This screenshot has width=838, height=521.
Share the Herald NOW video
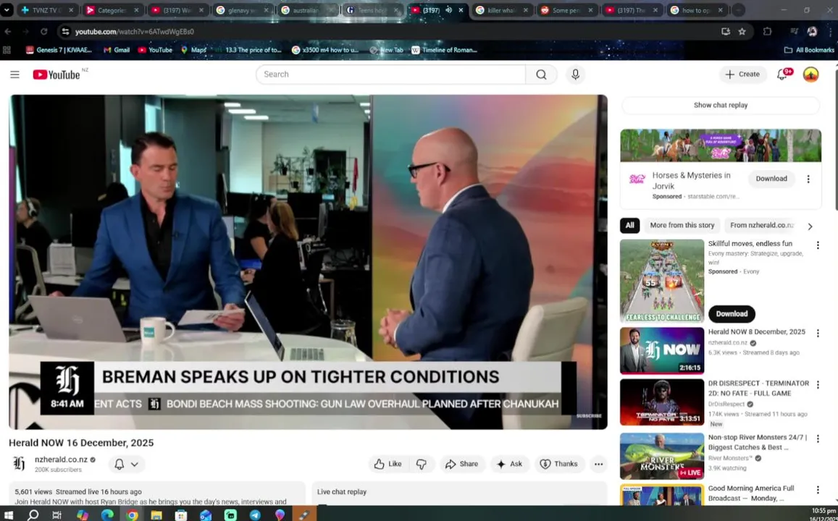coord(462,464)
